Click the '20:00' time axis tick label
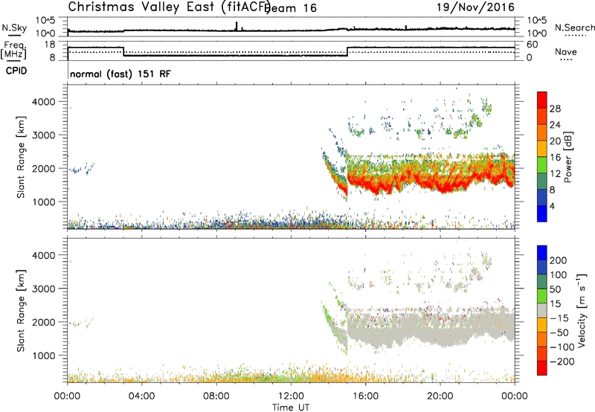Image resolution: width=595 pixels, height=412 pixels. pos(440,396)
